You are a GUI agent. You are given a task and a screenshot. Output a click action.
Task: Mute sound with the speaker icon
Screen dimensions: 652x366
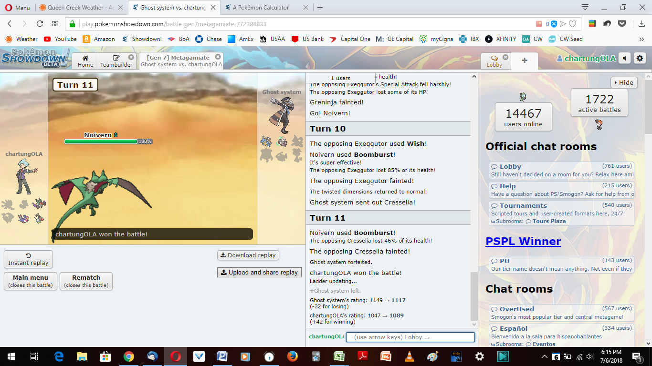pos(624,58)
